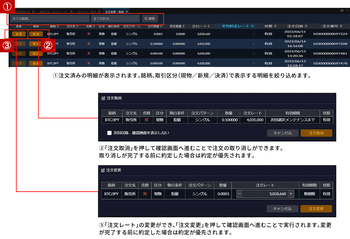Click 取消 for the 4,030,000 order
This screenshot has width=350, height=239.
point(36,53)
